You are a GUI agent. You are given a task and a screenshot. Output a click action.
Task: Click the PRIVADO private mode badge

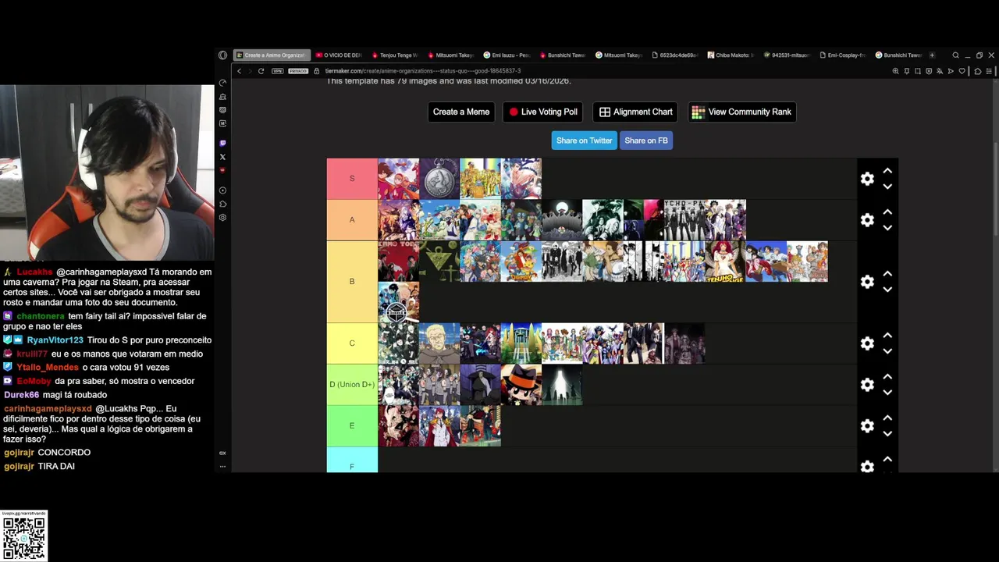pyautogui.click(x=298, y=71)
